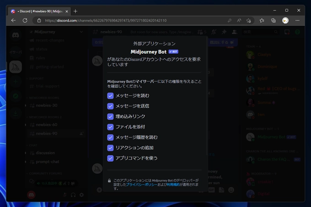The image size is (311, 207).
Task: Select the Midjourney server sailboat icon
Action: [16, 67]
